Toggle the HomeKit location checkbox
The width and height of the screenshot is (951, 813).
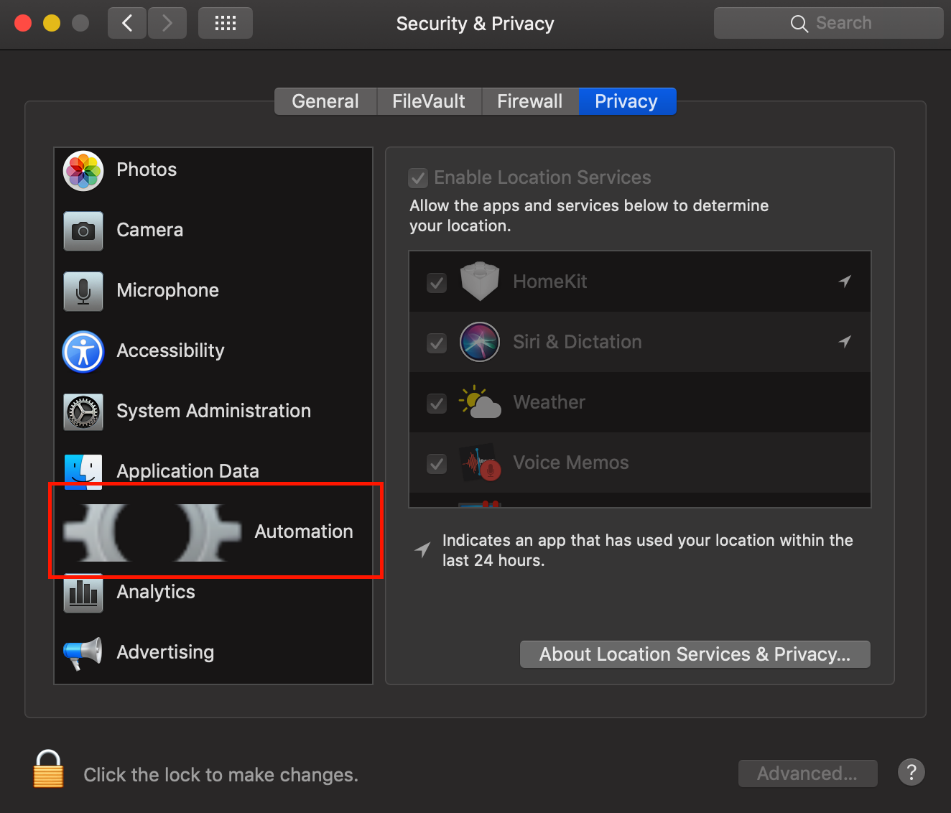pos(437,282)
